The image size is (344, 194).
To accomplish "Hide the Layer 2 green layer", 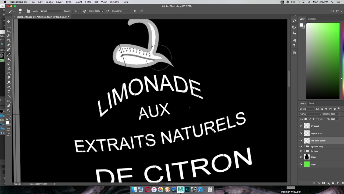I will [301, 164].
